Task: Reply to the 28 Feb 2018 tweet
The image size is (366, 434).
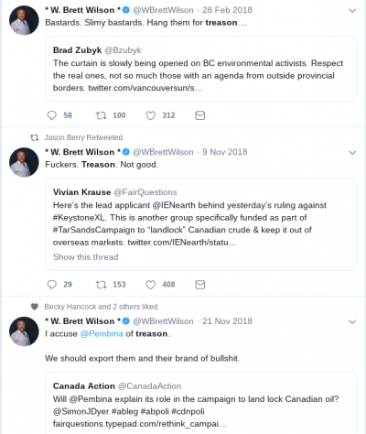Action: (52, 115)
